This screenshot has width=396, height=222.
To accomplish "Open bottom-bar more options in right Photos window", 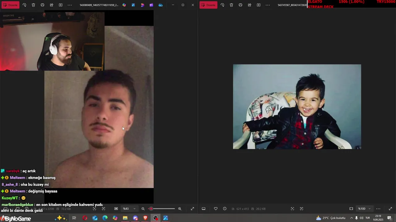I will pos(378,209).
